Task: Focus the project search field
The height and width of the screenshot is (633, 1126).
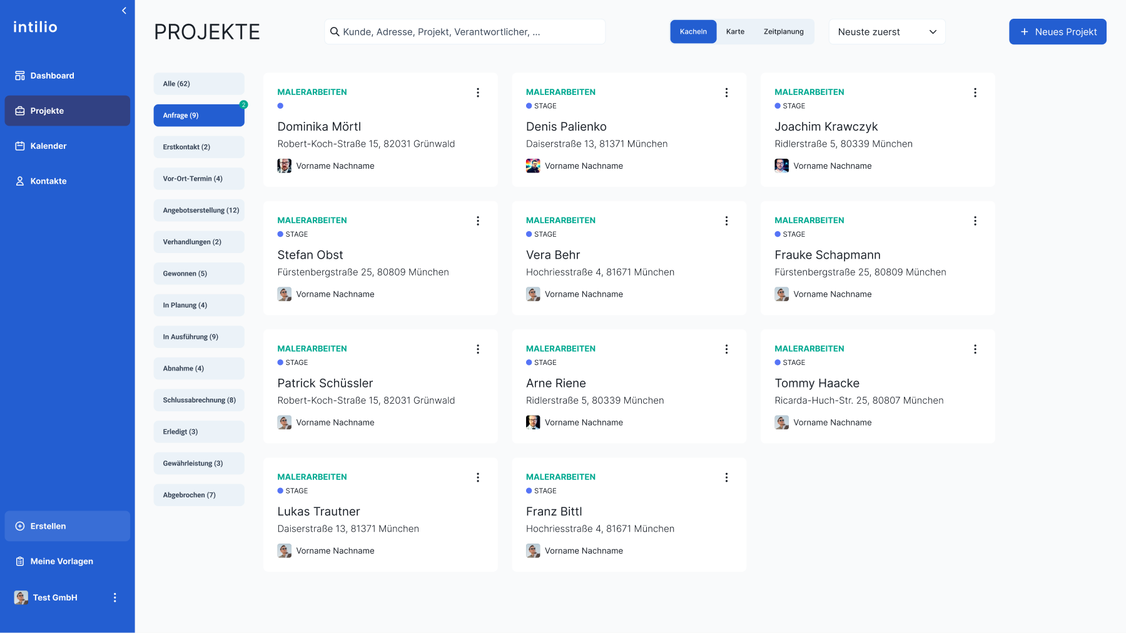Action: pos(465,32)
